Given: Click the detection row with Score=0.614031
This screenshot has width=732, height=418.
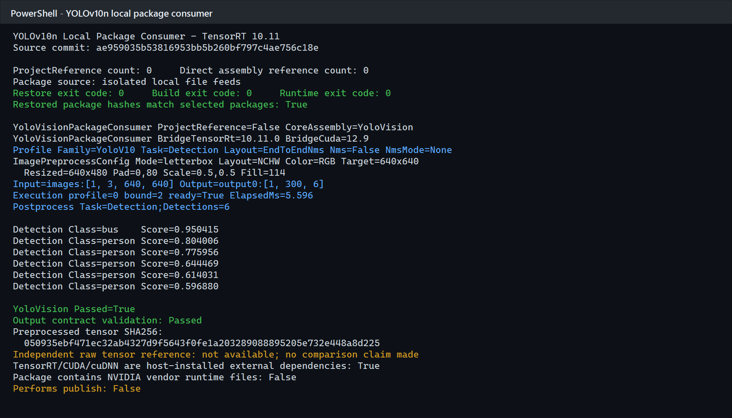Looking at the screenshot, I should coord(115,275).
